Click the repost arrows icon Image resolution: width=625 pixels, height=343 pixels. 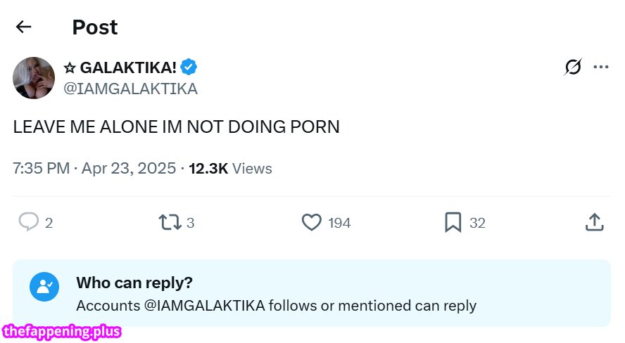pyautogui.click(x=169, y=223)
